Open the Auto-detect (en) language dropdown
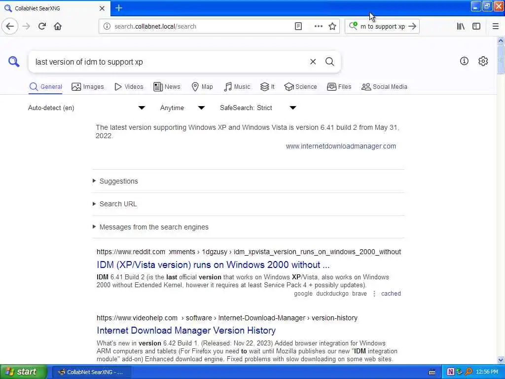The image size is (505, 379). click(x=87, y=108)
